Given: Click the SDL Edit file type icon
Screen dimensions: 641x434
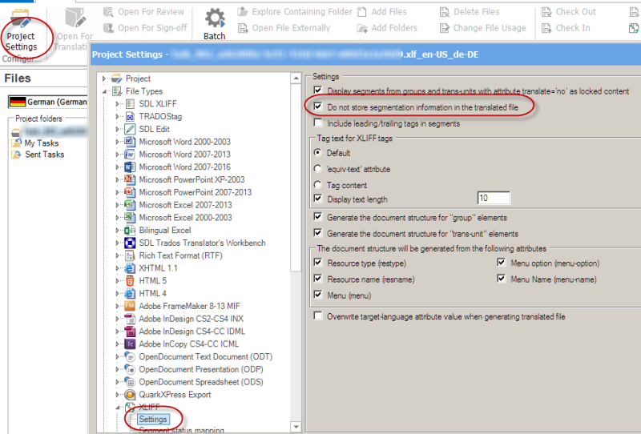Looking at the screenshot, I should point(130,129).
